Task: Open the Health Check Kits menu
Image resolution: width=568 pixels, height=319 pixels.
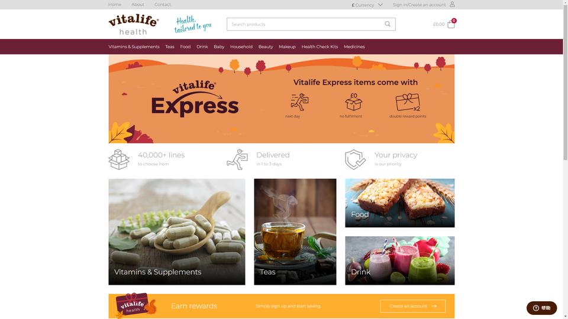Action: point(319,47)
